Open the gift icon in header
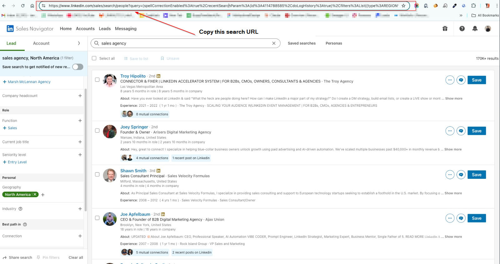Viewport: 500px width, 264px height. point(445,29)
